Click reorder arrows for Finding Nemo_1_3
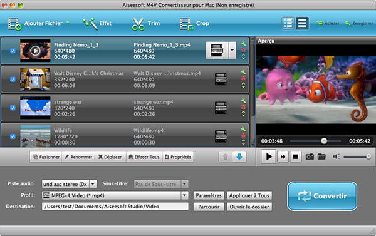This screenshot has height=236, width=376. coord(243,56)
